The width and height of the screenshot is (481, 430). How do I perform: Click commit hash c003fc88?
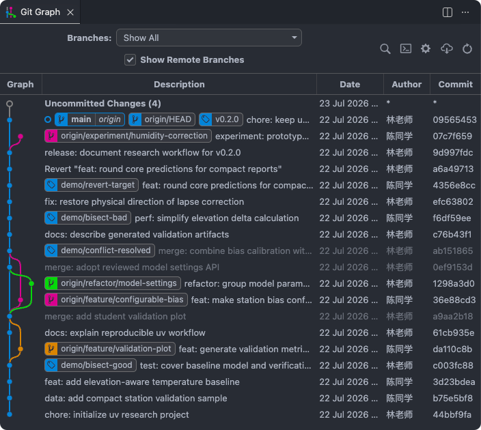pos(453,366)
